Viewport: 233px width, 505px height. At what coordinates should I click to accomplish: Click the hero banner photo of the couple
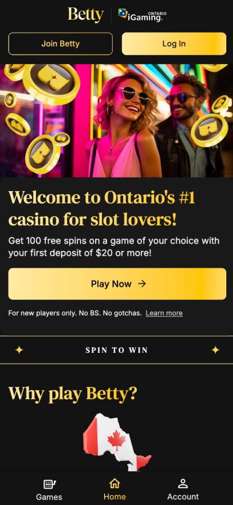(x=116, y=121)
